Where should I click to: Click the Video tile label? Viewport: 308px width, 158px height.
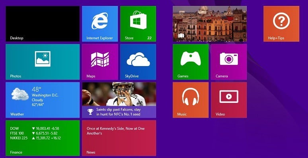[220, 114]
